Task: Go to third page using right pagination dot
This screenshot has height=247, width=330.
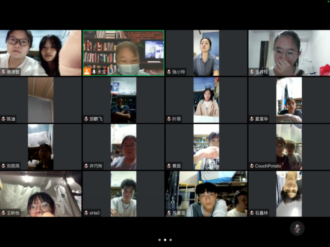Action: pyautogui.click(x=170, y=240)
